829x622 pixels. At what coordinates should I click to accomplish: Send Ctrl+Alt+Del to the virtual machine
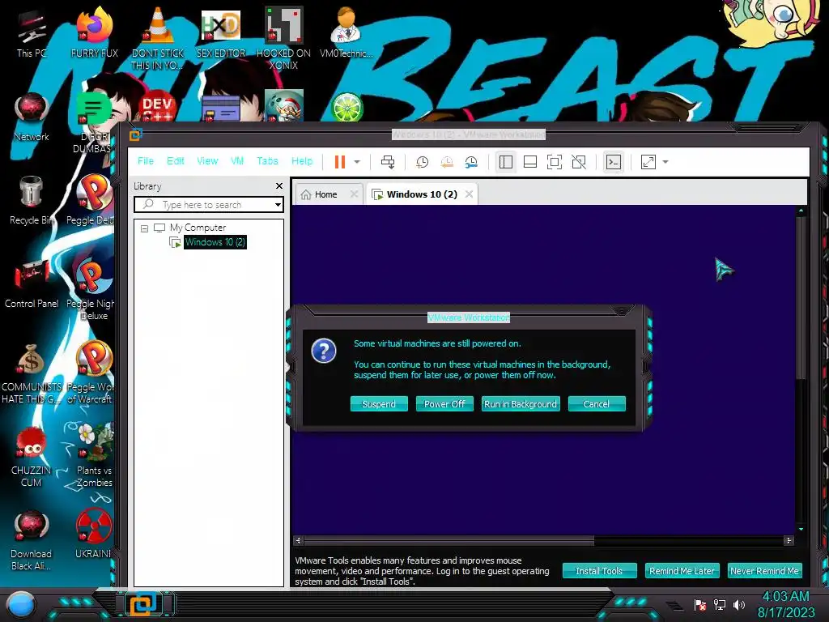pos(388,162)
